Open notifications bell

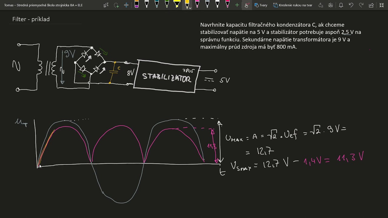coord(341,5)
